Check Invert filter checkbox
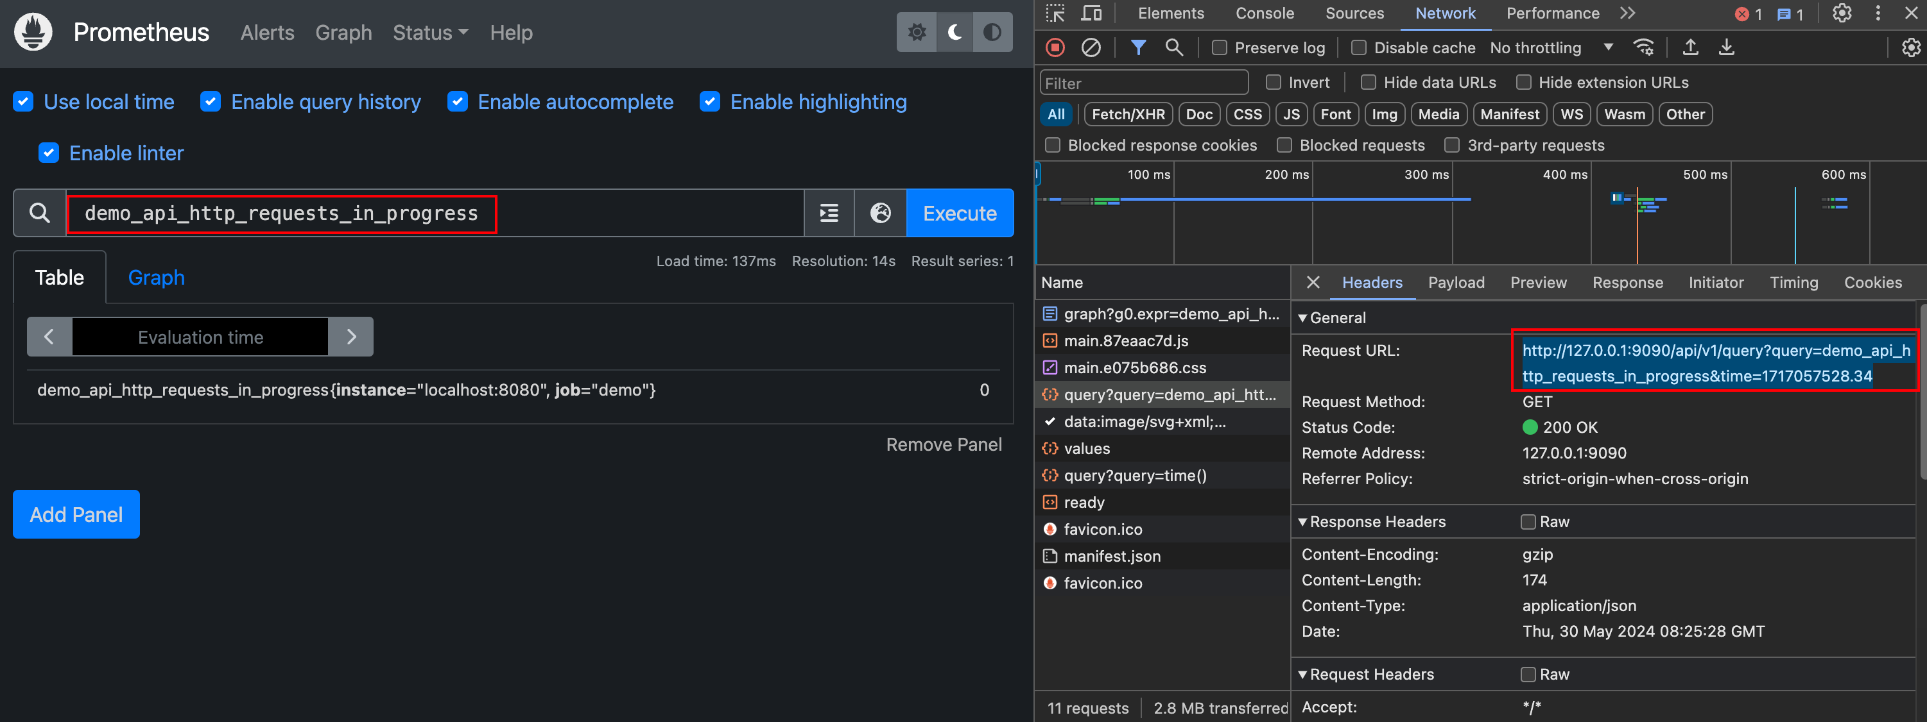Viewport: 1927px width, 722px height. [1273, 82]
